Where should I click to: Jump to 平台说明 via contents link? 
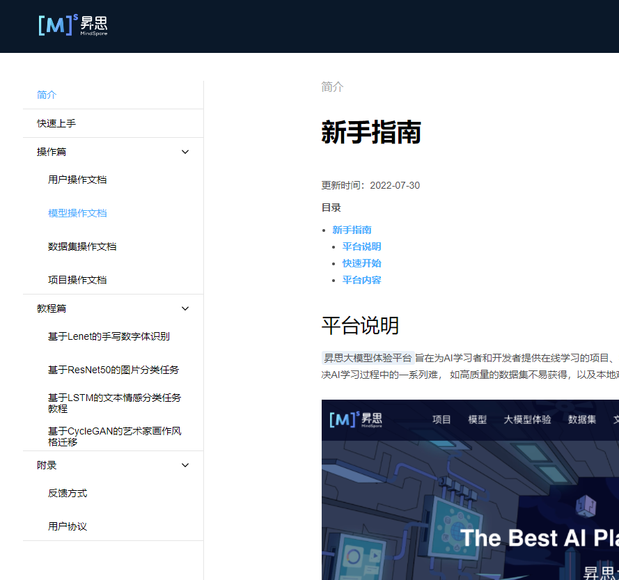(x=361, y=246)
